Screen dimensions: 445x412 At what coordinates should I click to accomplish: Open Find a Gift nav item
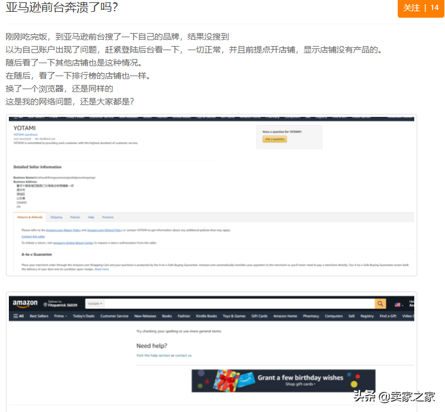388,316
